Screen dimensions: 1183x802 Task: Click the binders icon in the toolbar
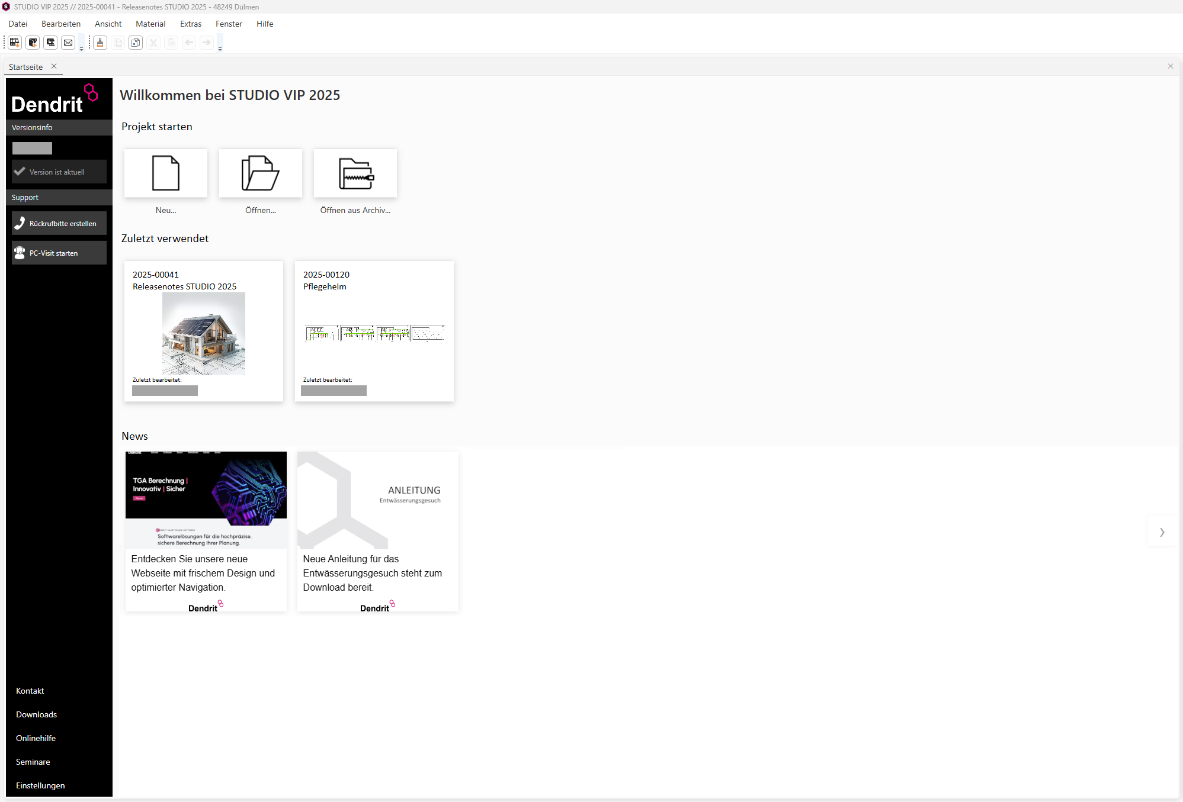point(15,43)
